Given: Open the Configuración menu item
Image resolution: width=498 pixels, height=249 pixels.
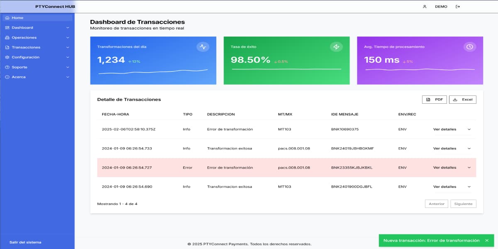Looking at the screenshot, I should (37, 57).
